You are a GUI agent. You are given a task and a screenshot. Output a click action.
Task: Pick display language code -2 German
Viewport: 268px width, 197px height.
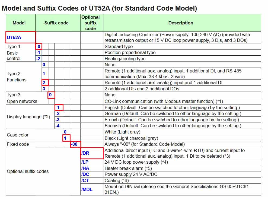click(58, 113)
